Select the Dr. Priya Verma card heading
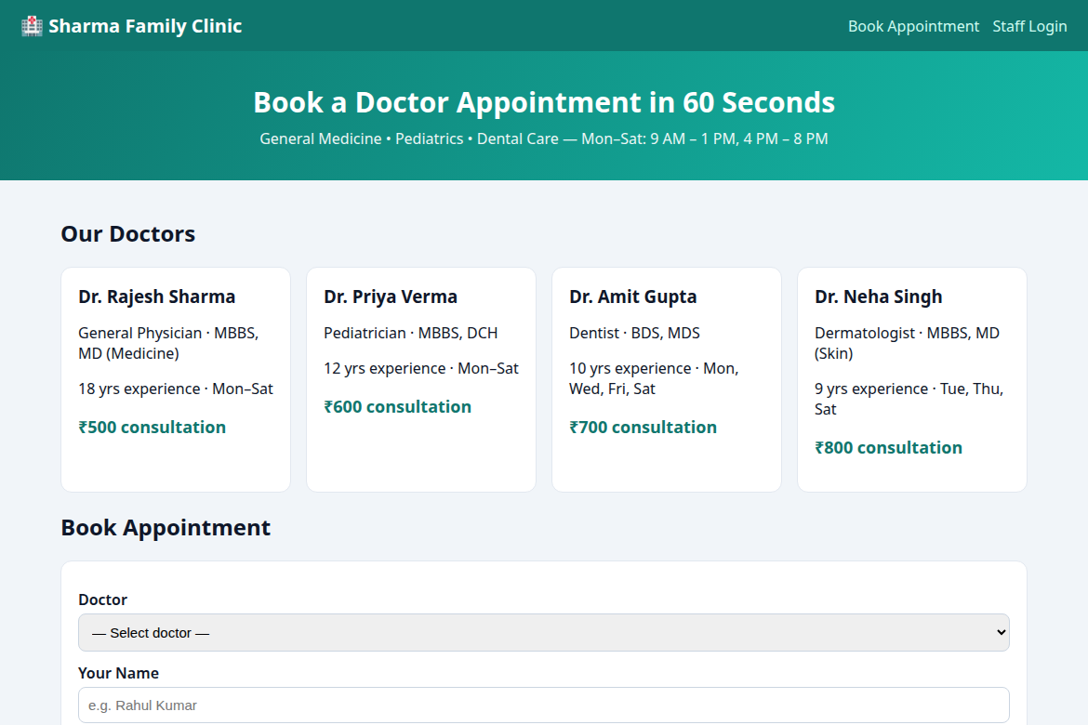This screenshot has width=1088, height=725. pos(391,297)
